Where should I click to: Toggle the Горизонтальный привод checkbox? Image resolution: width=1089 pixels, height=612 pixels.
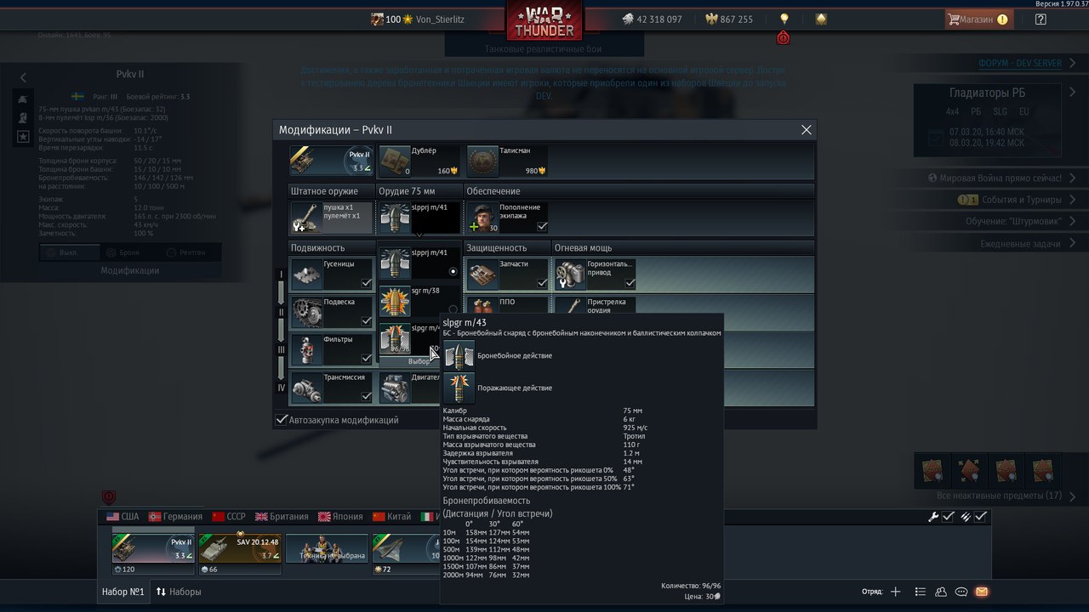coord(630,283)
